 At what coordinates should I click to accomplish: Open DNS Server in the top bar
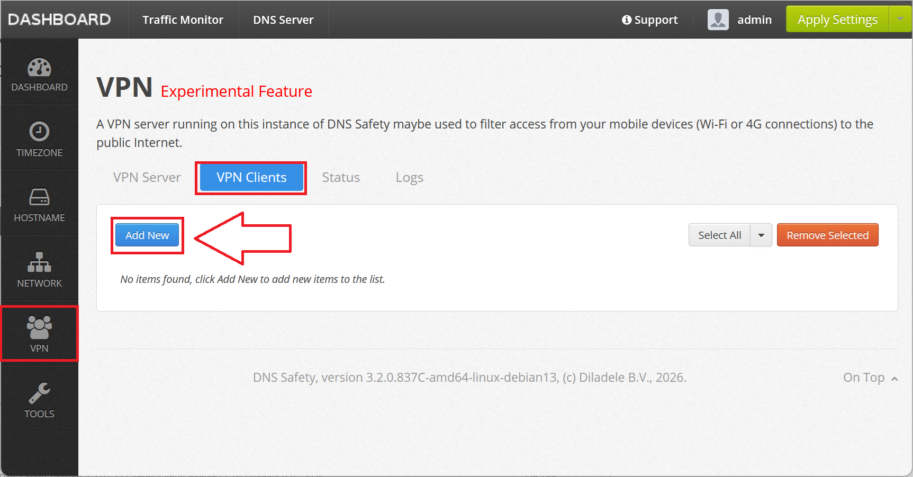pos(283,20)
